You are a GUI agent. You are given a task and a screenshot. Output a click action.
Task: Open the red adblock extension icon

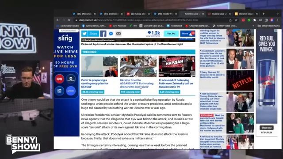tap(243, 20)
